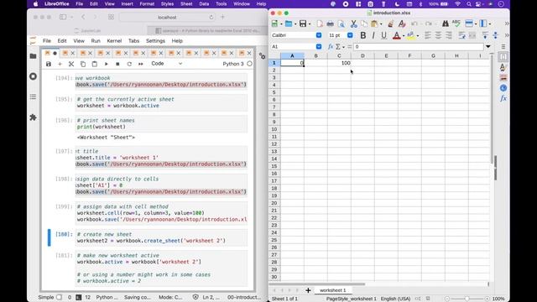The image size is (537, 302).
Task: Open the Data menu in the macOS menu bar
Action: (x=204, y=4)
